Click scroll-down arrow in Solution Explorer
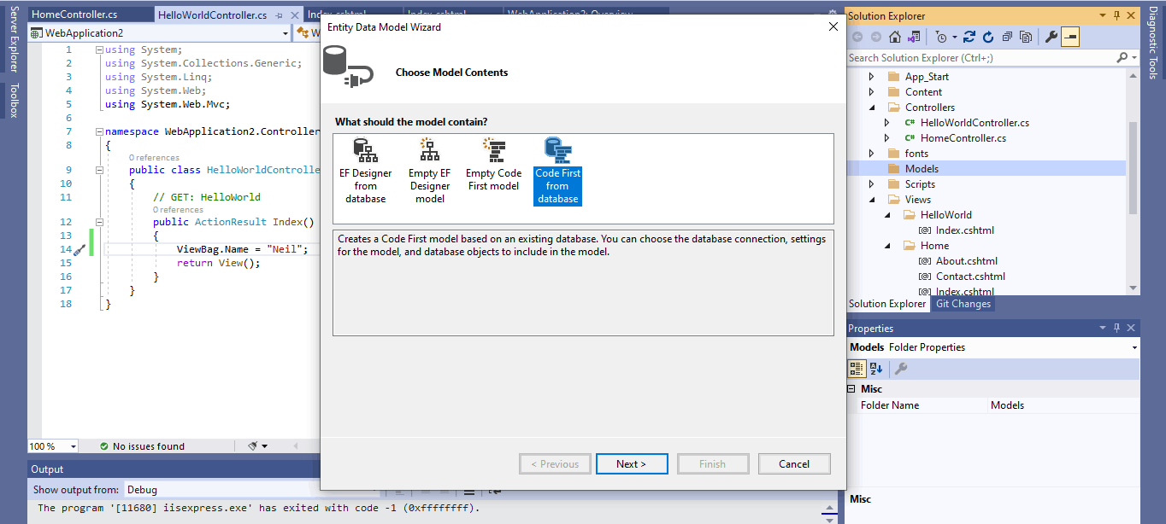The image size is (1166, 524). pyautogui.click(x=1133, y=288)
